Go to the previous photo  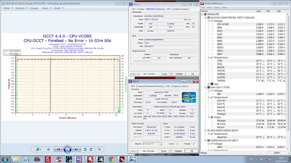(59, 149)
